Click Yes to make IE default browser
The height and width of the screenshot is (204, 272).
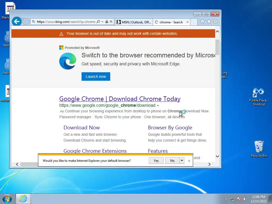156,161
